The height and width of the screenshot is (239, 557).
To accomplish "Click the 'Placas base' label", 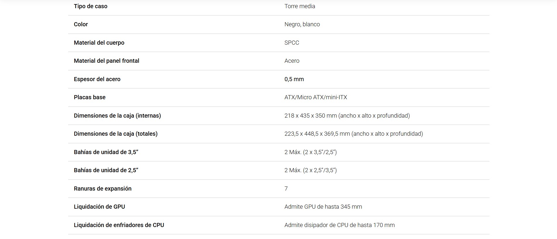I will coord(90,97).
